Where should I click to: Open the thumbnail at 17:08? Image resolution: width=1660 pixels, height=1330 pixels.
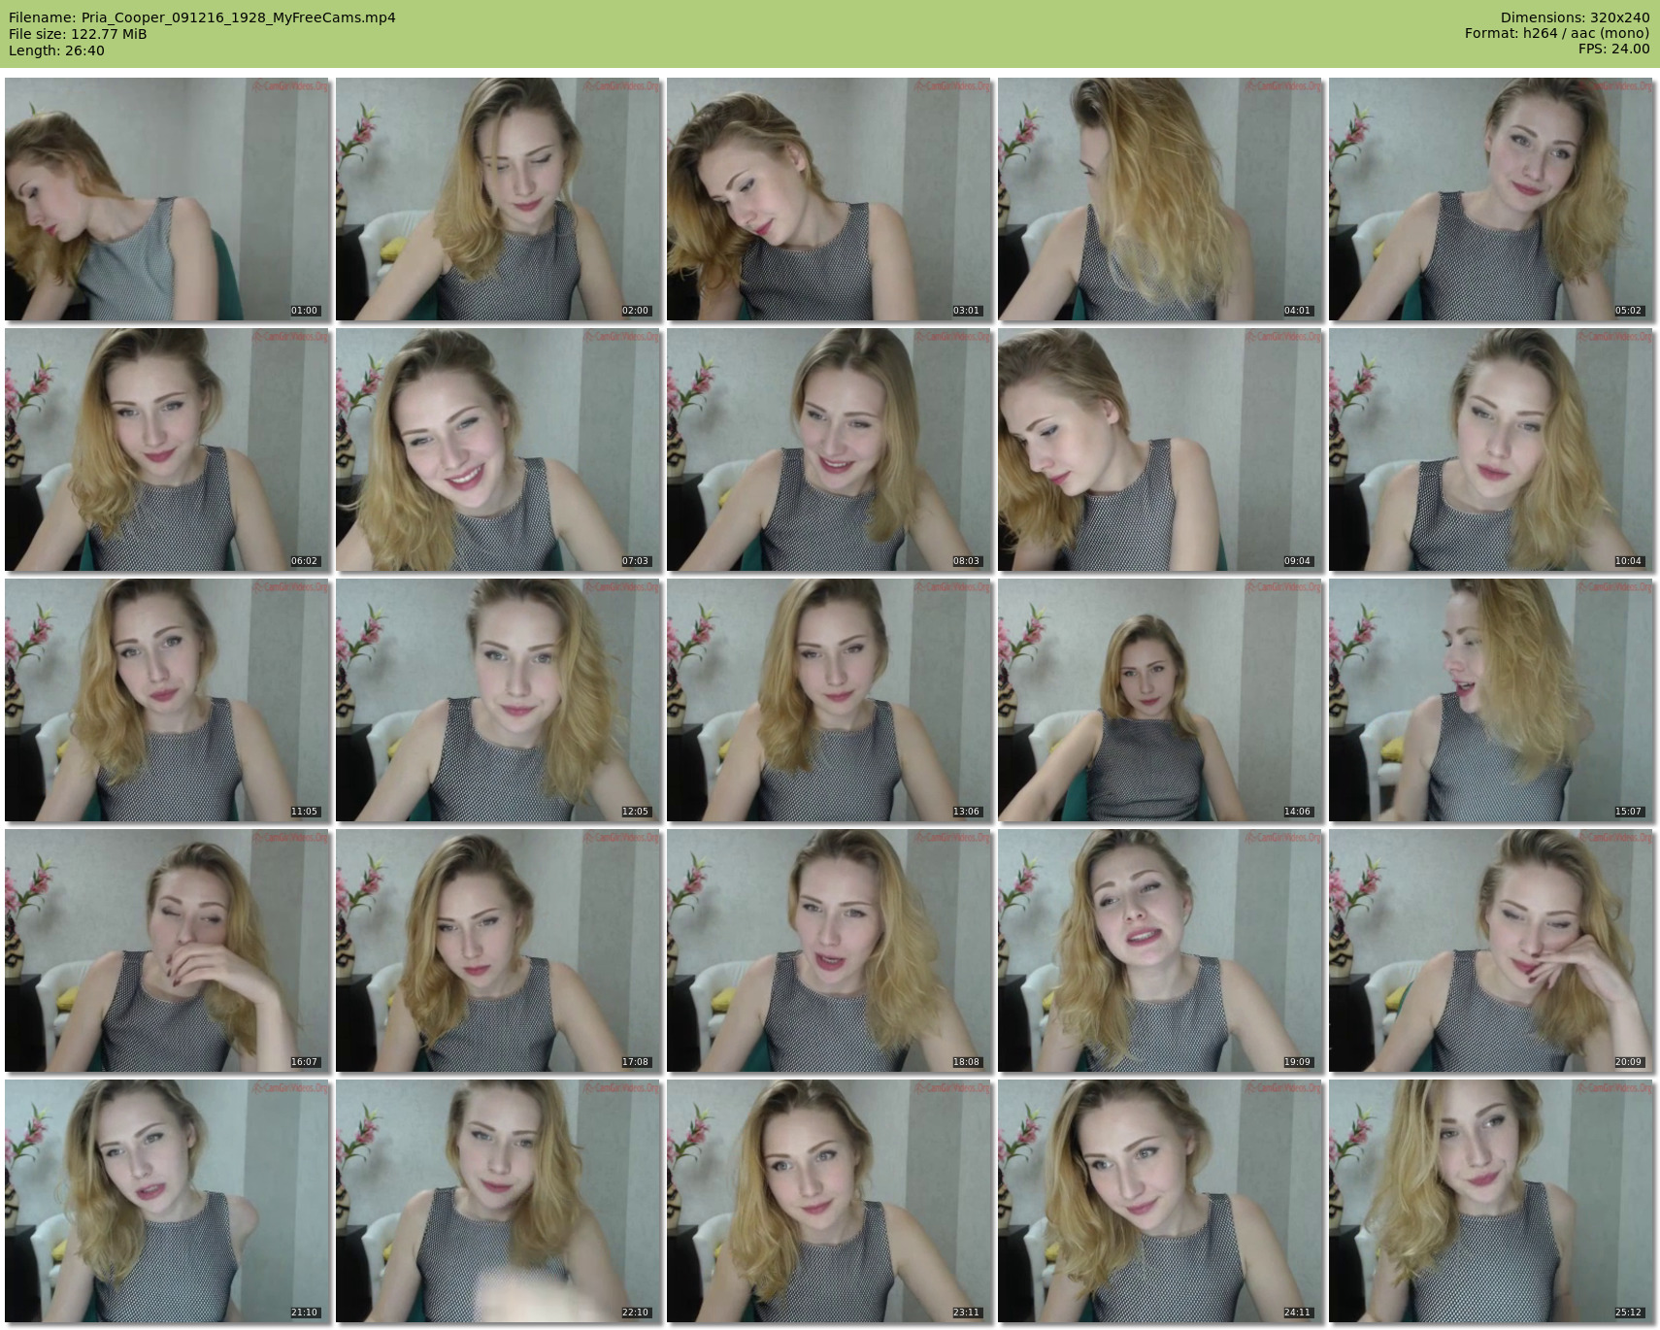click(499, 950)
